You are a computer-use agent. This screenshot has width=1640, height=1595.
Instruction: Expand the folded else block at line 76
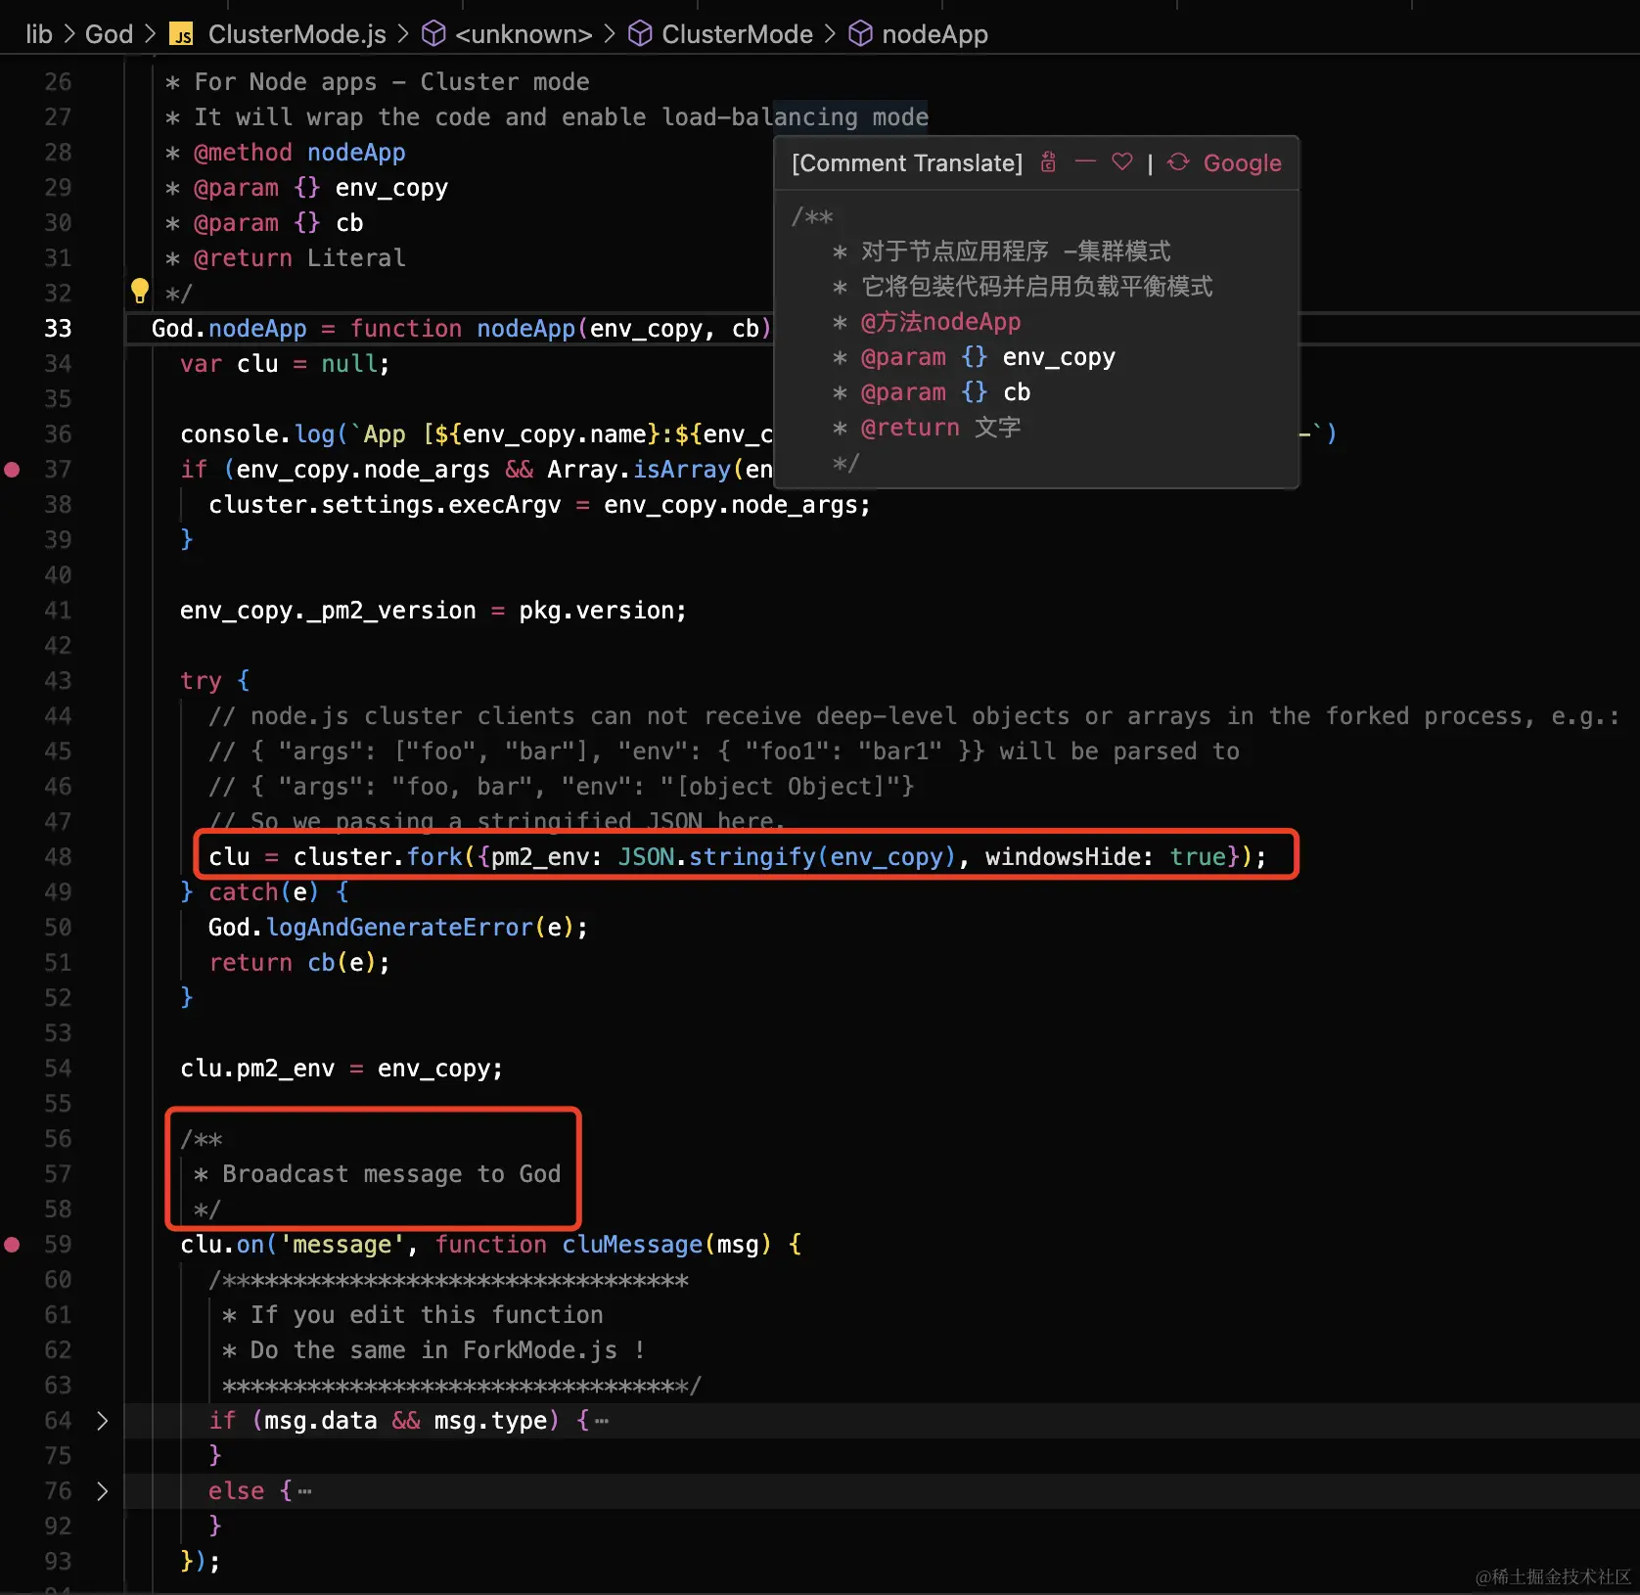102,1491
